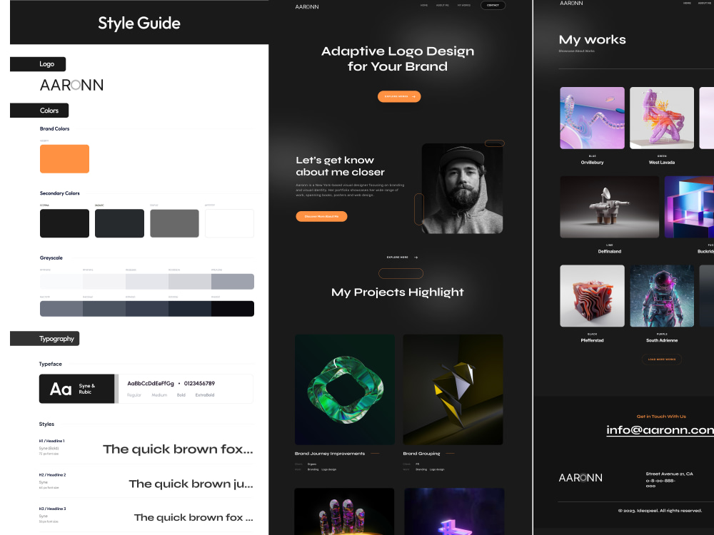Open the Orvillebury work thumbnail
714x535 pixels.
point(592,118)
